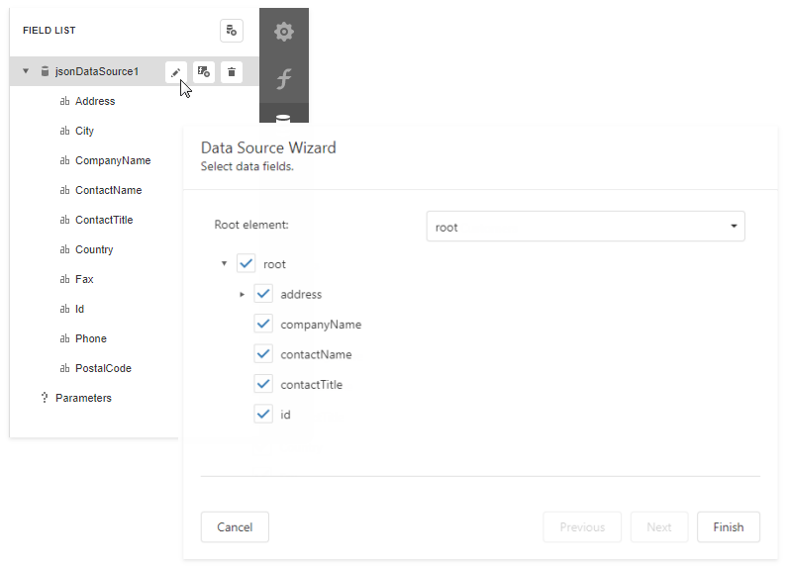Screen dimensions: 787x567
Task: Click the ab icon beside Phone field
Action: click(64, 338)
